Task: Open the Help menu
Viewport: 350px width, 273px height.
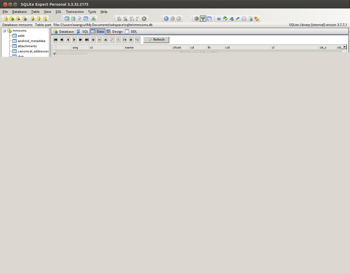Action: pyautogui.click(x=104, y=12)
